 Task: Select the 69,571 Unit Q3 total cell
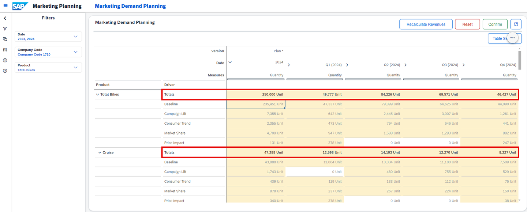(x=431, y=94)
